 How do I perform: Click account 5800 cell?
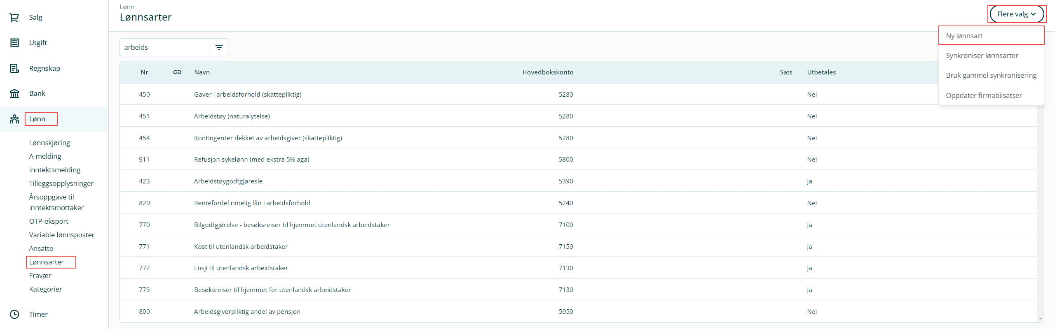(566, 160)
